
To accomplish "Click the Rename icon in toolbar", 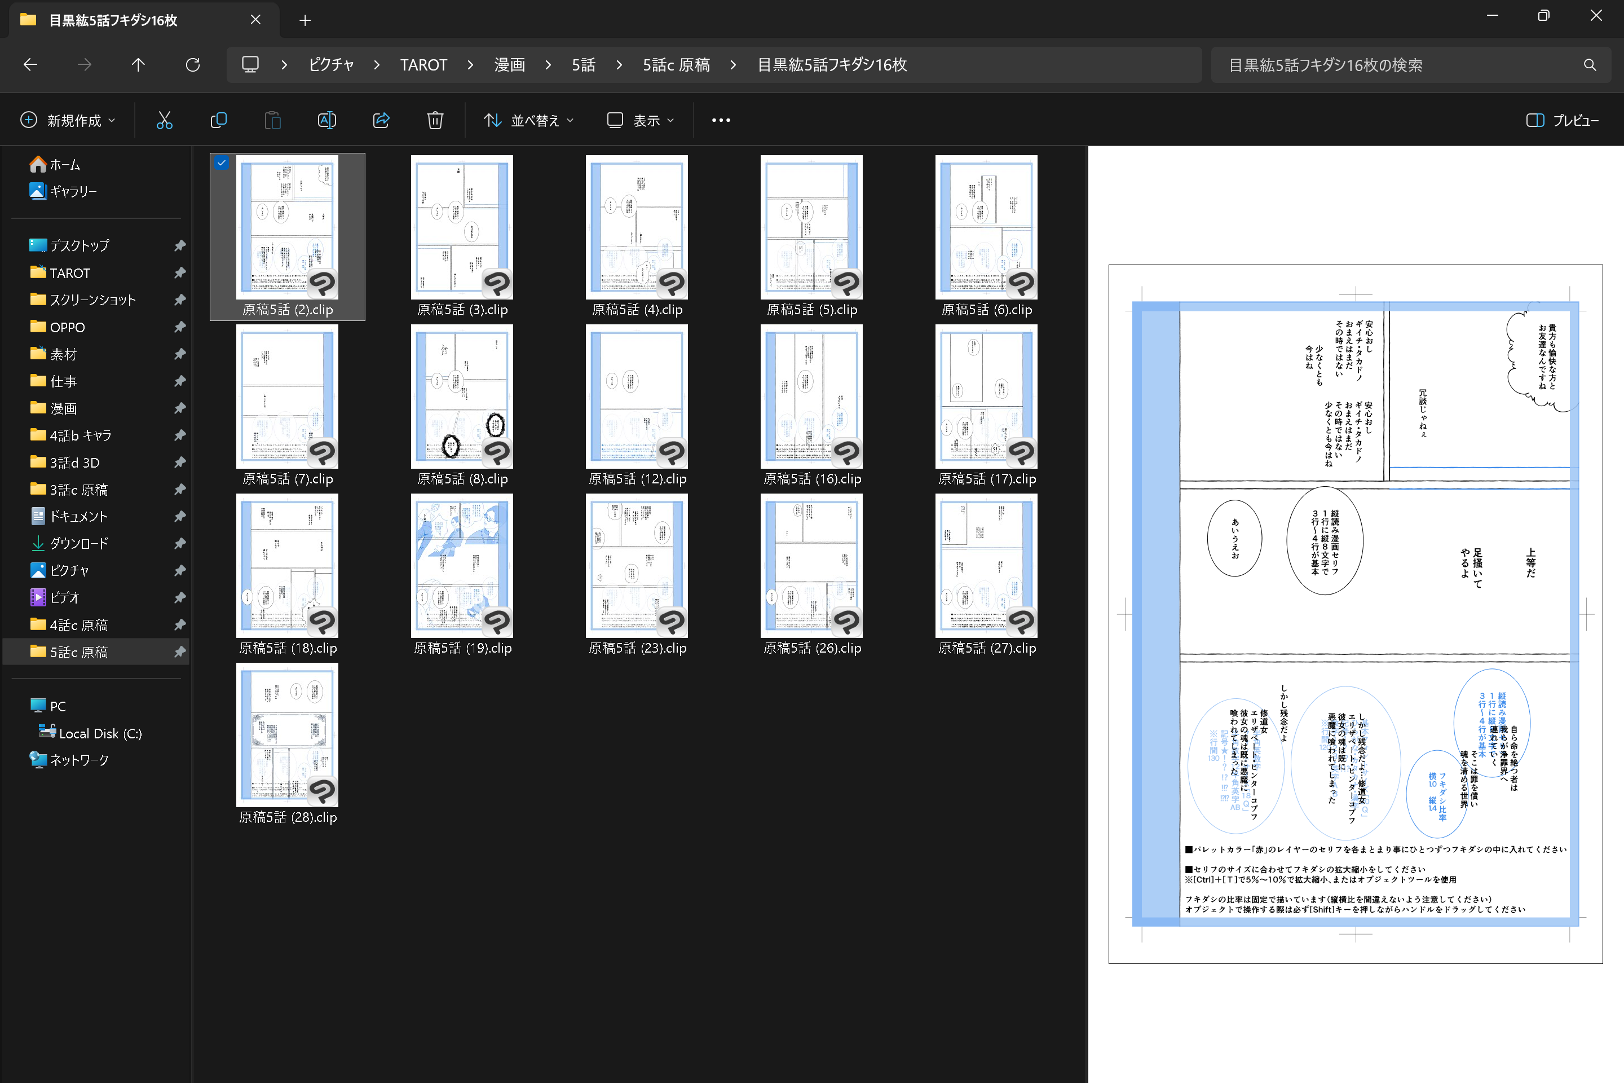I will pos(326,120).
